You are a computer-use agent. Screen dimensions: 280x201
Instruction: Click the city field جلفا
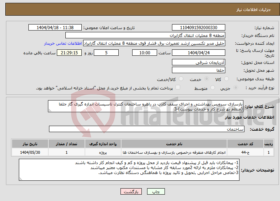[198, 70]
